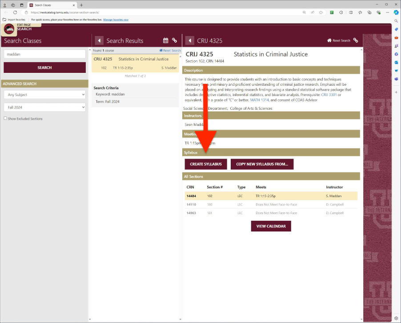Click CREATE SYLLABUS button

(206, 164)
